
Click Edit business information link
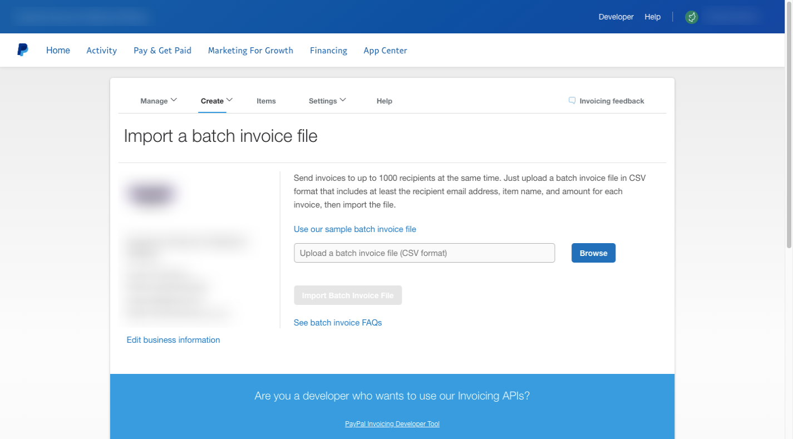[x=173, y=340]
